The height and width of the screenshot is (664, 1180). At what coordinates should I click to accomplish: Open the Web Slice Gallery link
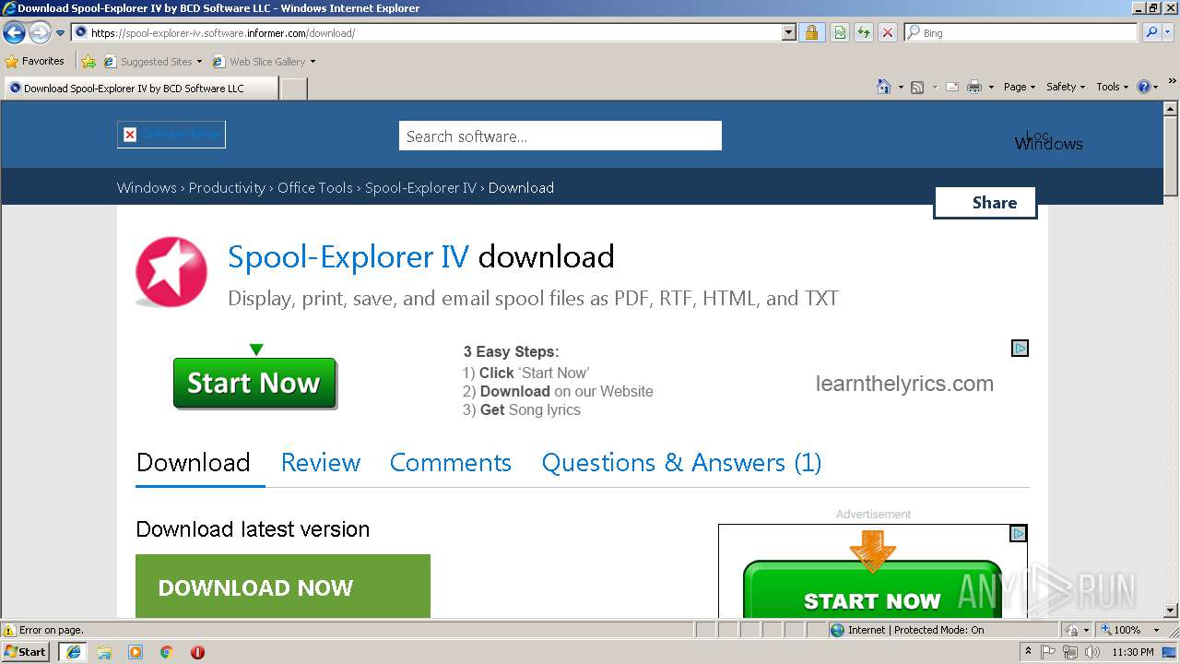click(264, 62)
